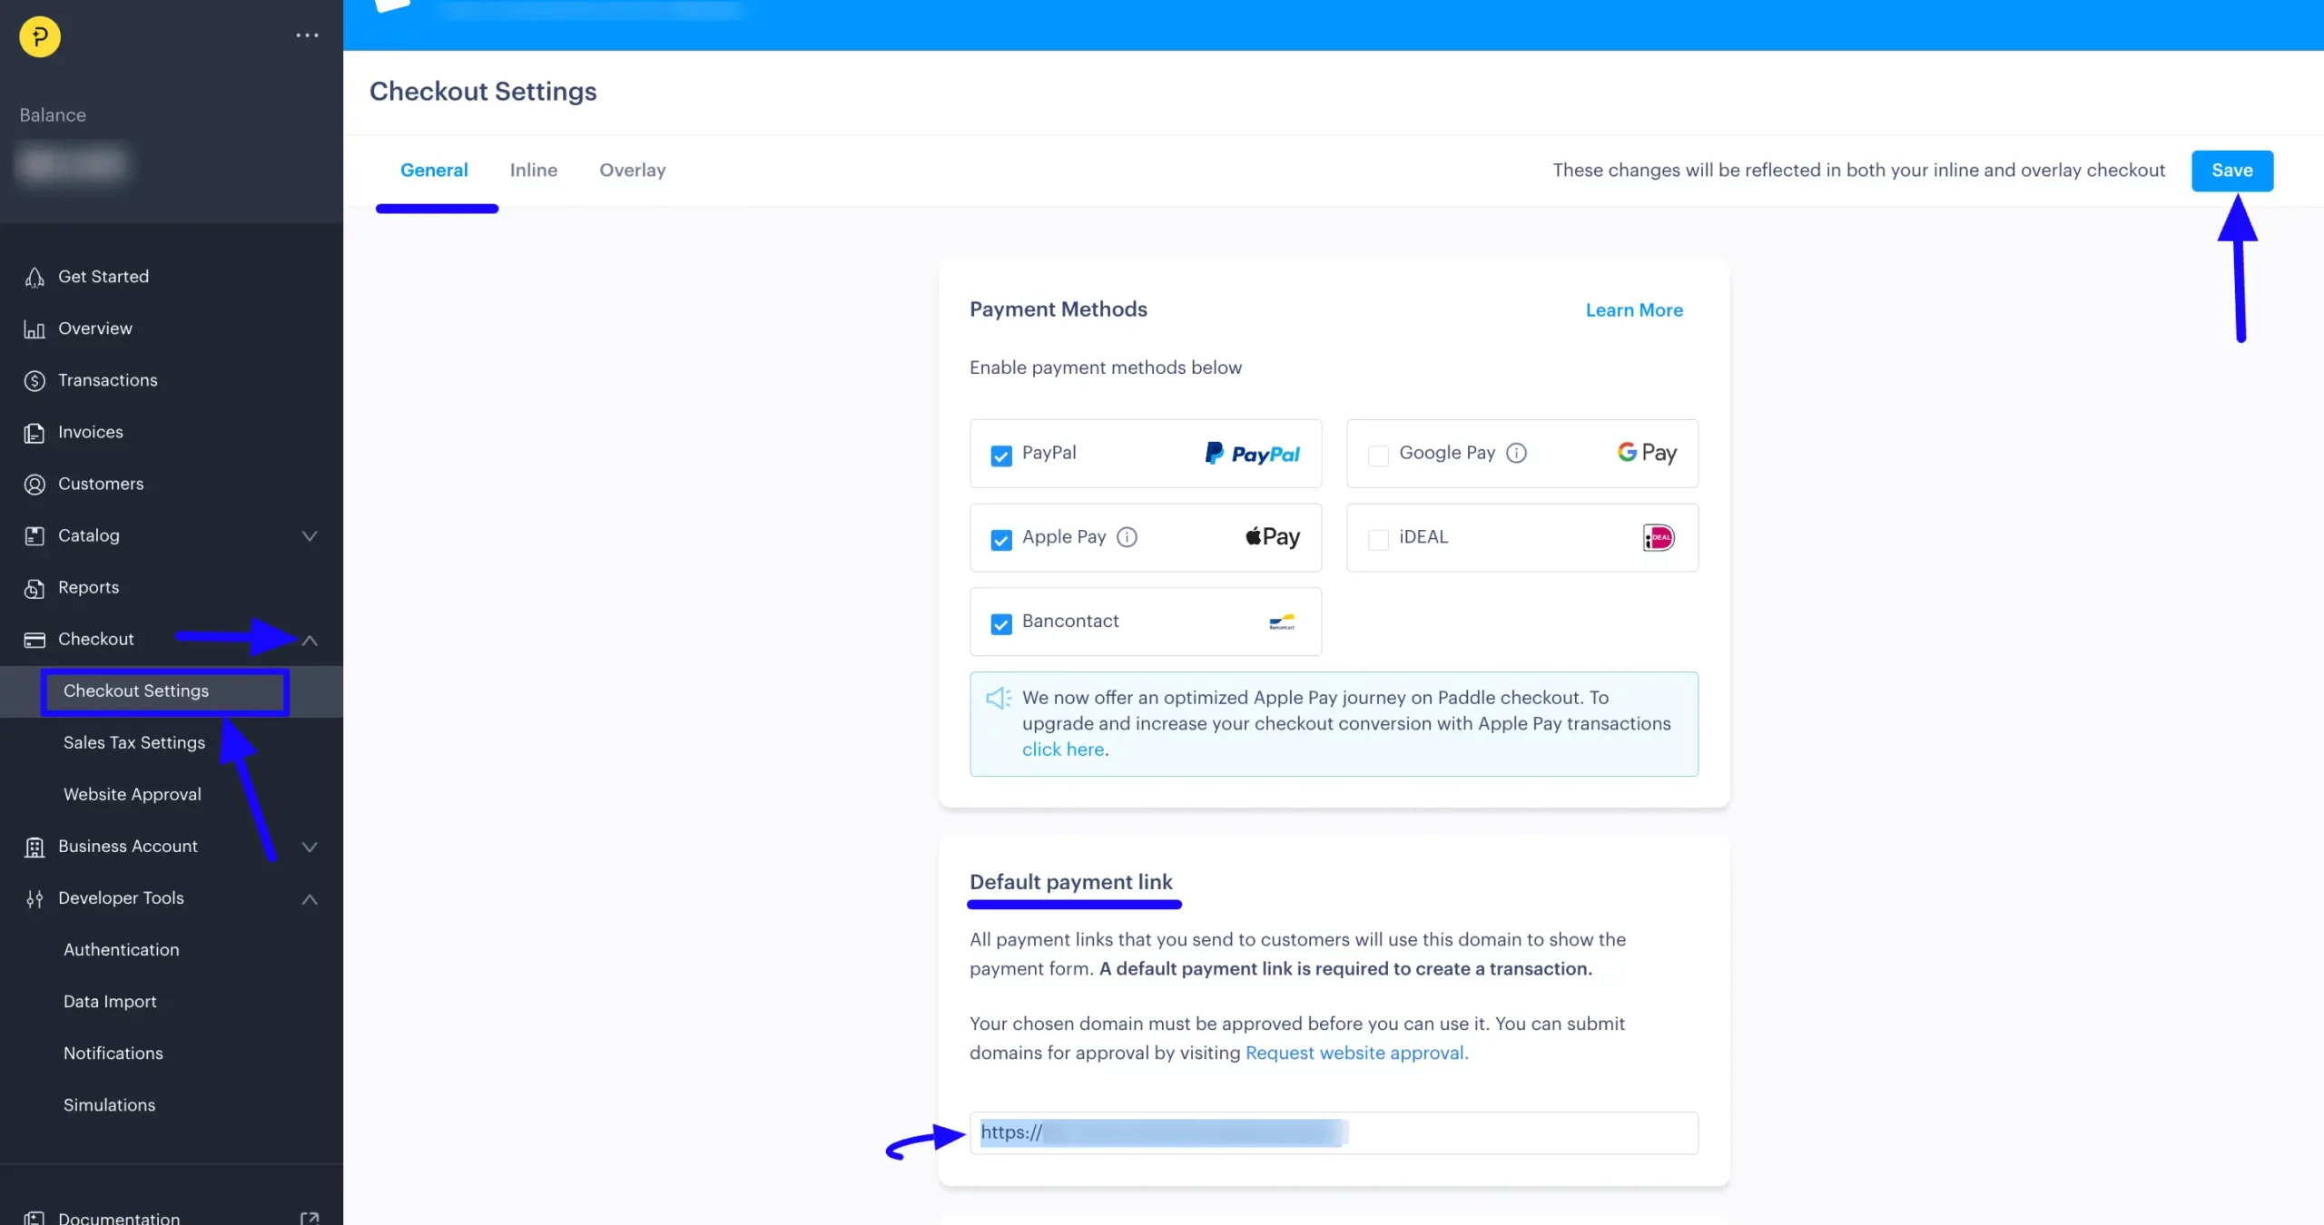Viewport: 2324px width, 1225px height.
Task: Click the 'click here' Apple Pay link
Action: [x=1063, y=750]
